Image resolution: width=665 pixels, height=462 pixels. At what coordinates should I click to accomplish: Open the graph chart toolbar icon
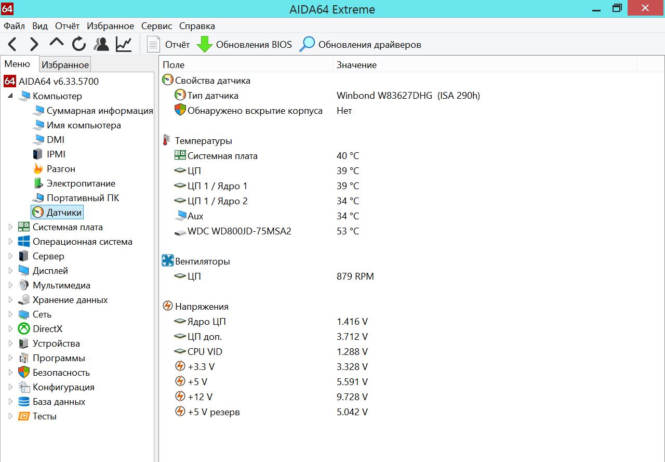[124, 45]
